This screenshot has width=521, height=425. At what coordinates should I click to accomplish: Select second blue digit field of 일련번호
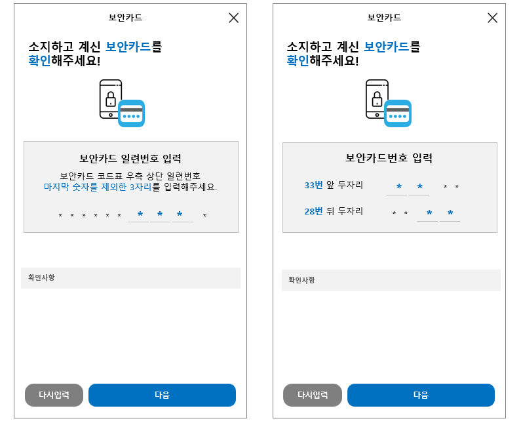(x=160, y=215)
